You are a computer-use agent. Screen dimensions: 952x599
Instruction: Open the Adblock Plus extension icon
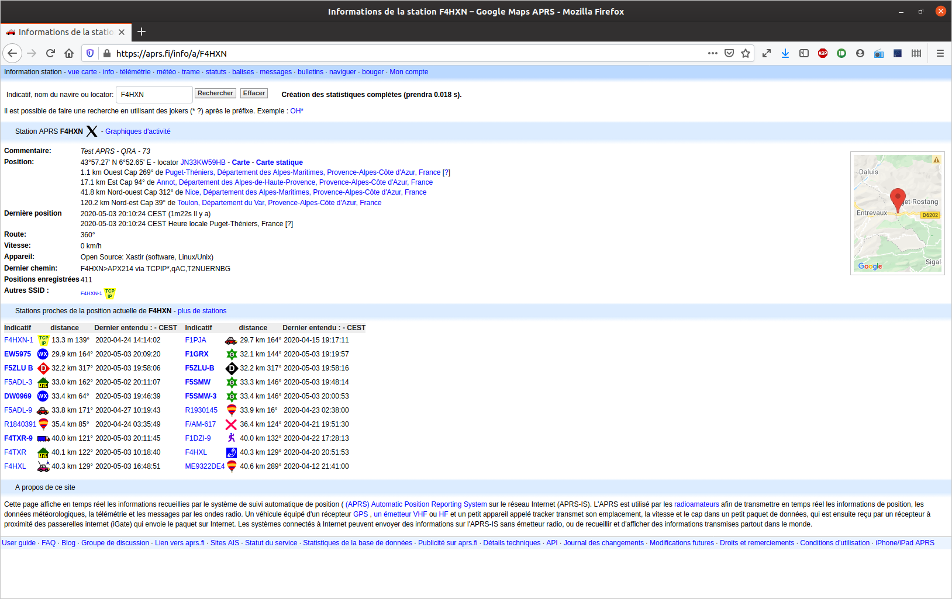(x=823, y=53)
